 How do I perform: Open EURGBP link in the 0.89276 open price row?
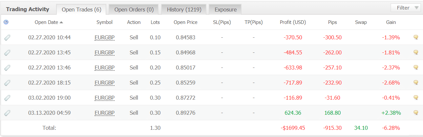(x=104, y=113)
